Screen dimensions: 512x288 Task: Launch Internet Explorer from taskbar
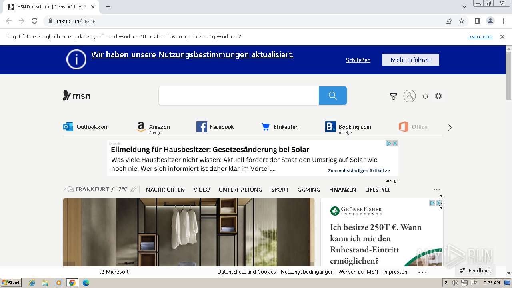32,283
